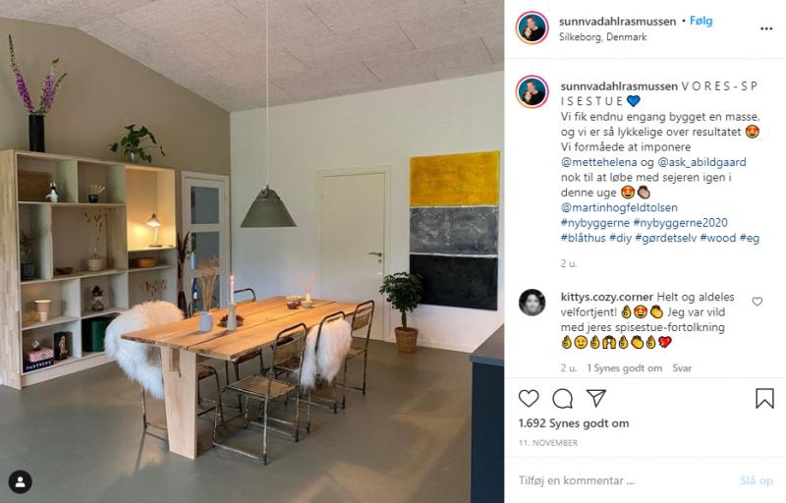Open the #nybyggerne2020 hashtag

click(680, 222)
